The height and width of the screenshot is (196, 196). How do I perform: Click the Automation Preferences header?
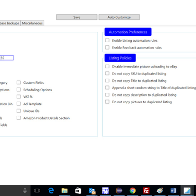tap(128, 32)
